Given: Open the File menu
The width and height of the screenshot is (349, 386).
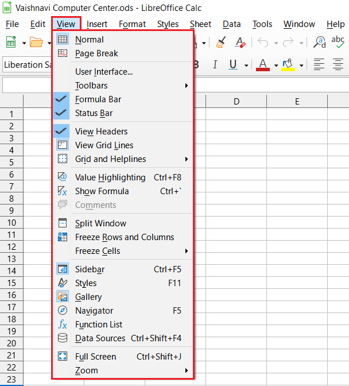Looking at the screenshot, I should (12, 24).
